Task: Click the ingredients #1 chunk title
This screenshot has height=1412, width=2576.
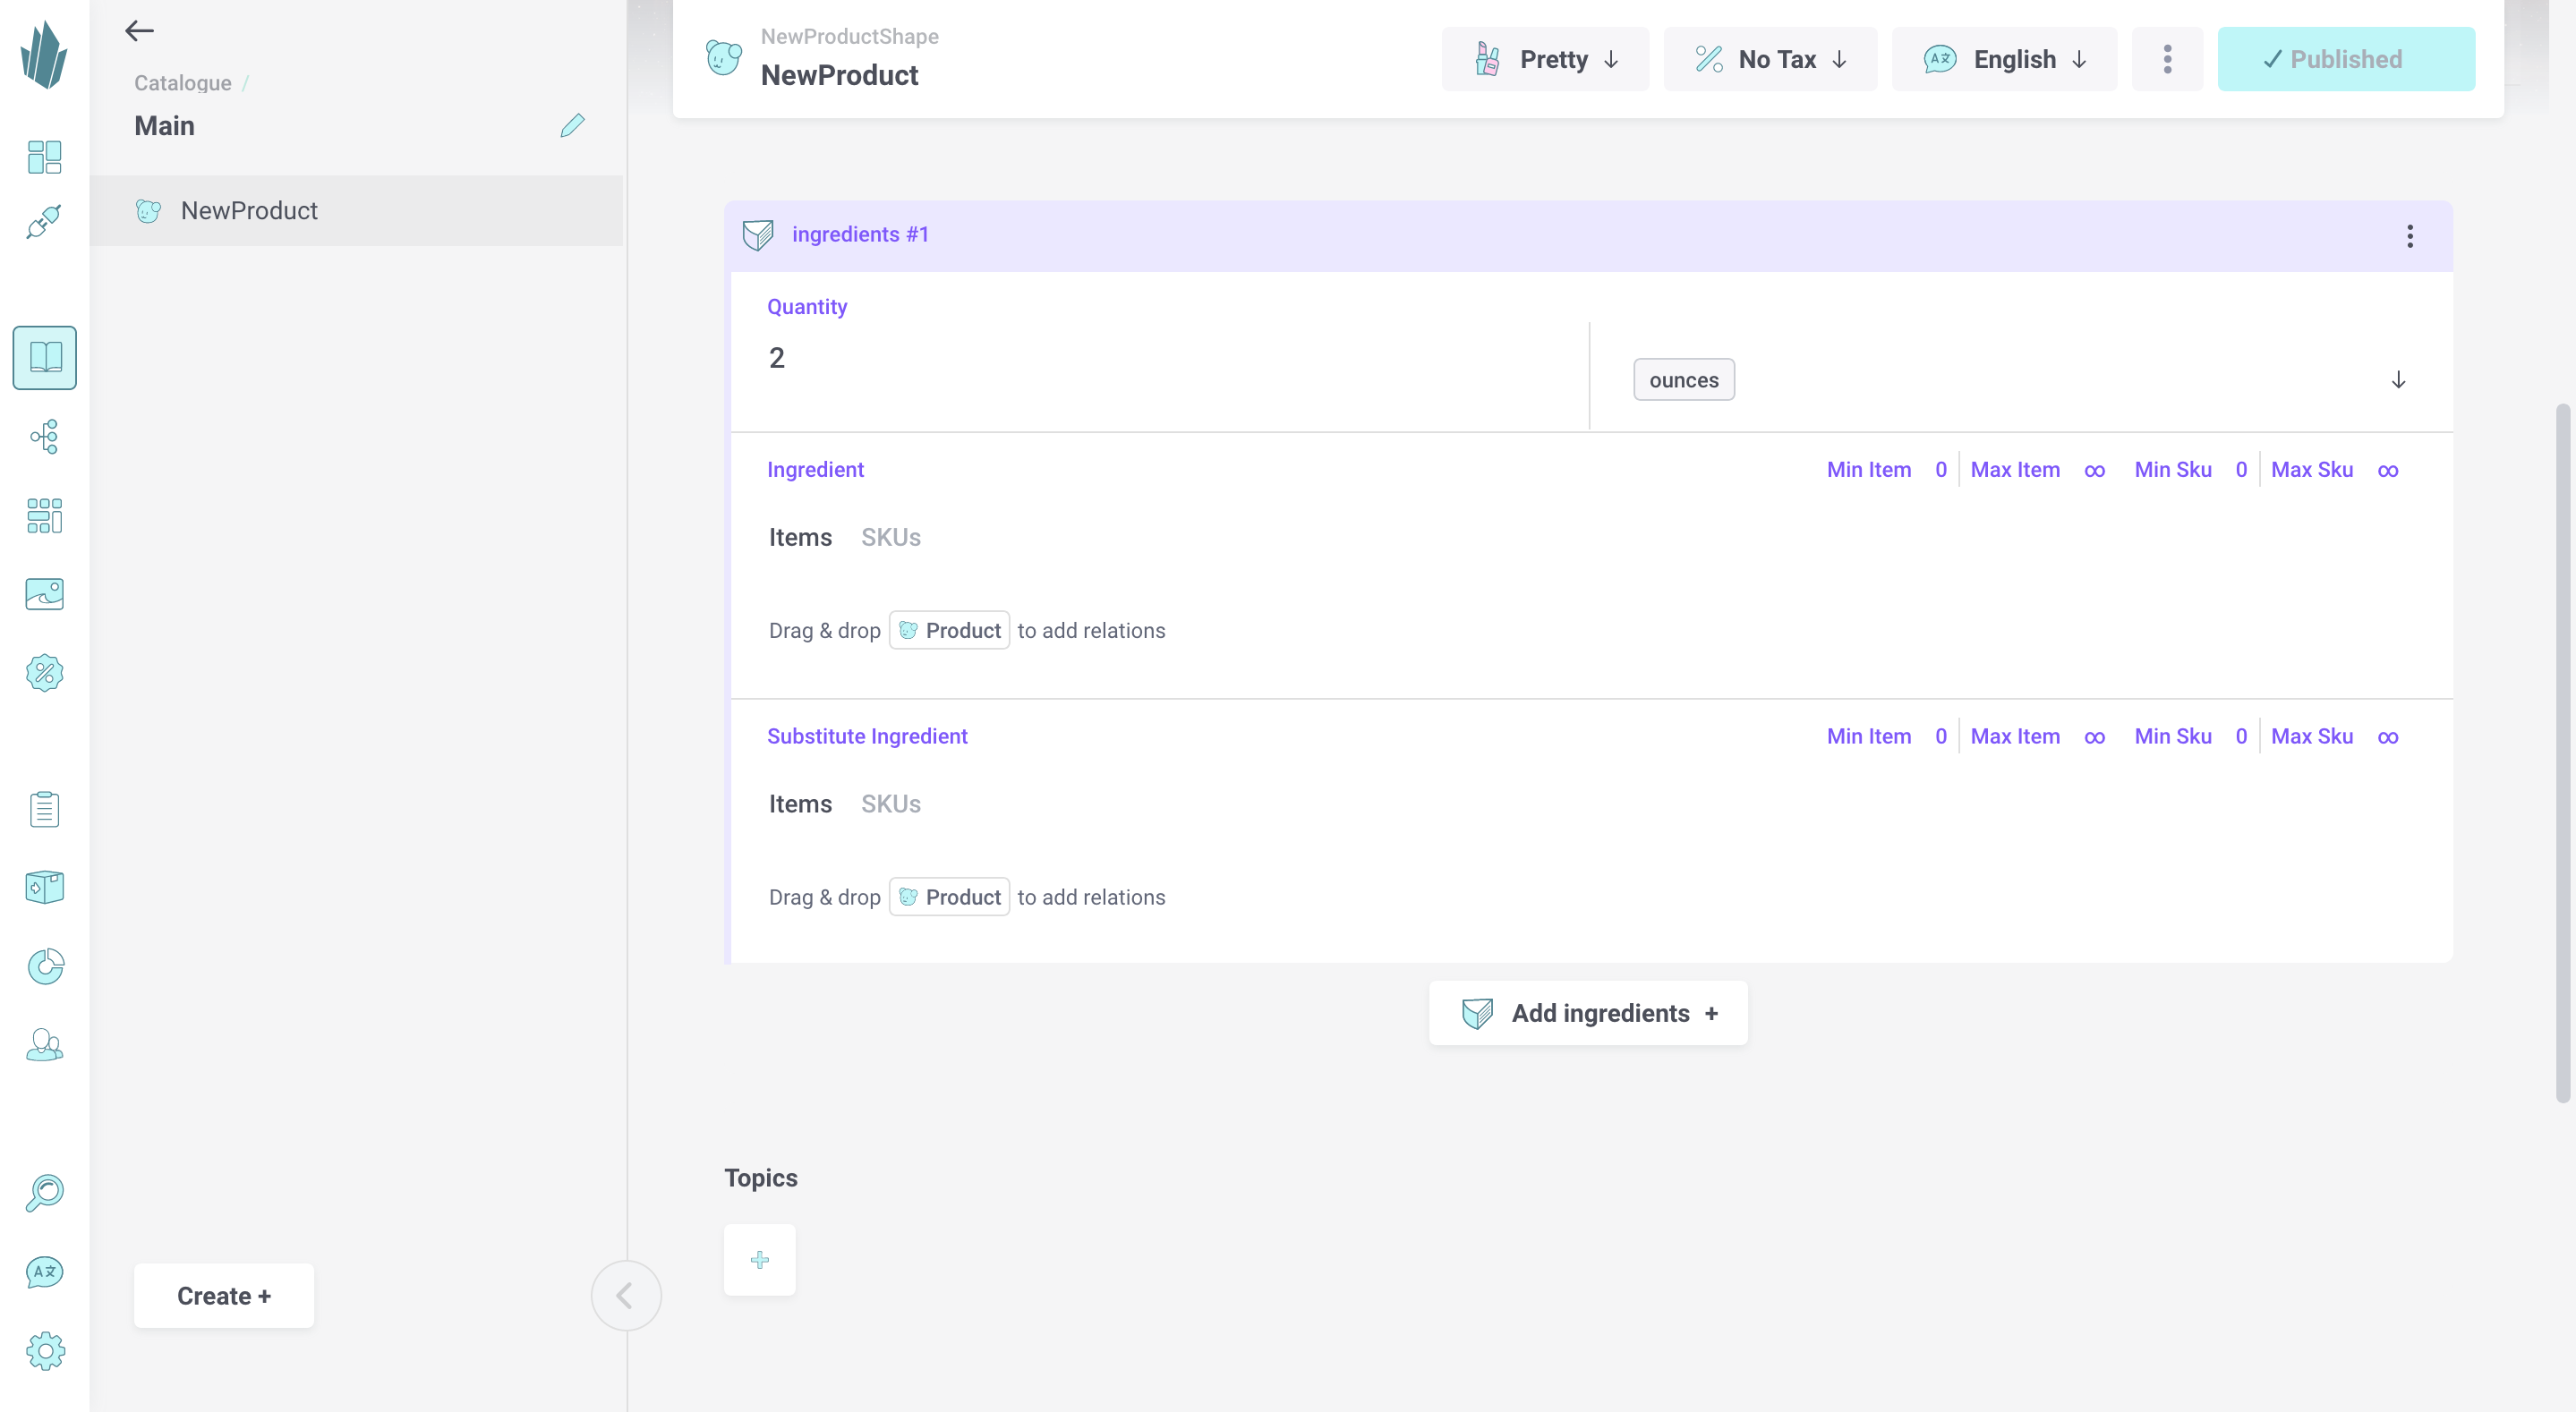Action: pos(860,234)
